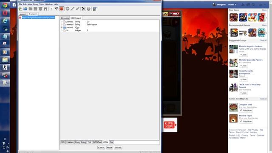Open the File menu
Image resolution: width=272 pixels, height=153 pixels.
(20, 4)
